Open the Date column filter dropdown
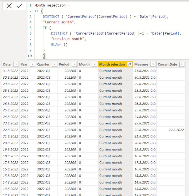189x196 pixels. click(x=16, y=64)
